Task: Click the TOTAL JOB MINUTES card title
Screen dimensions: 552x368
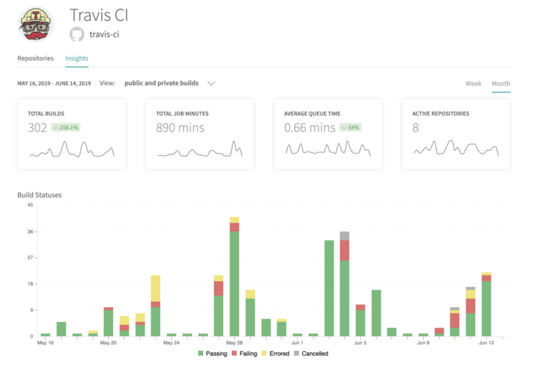Action: point(182,114)
